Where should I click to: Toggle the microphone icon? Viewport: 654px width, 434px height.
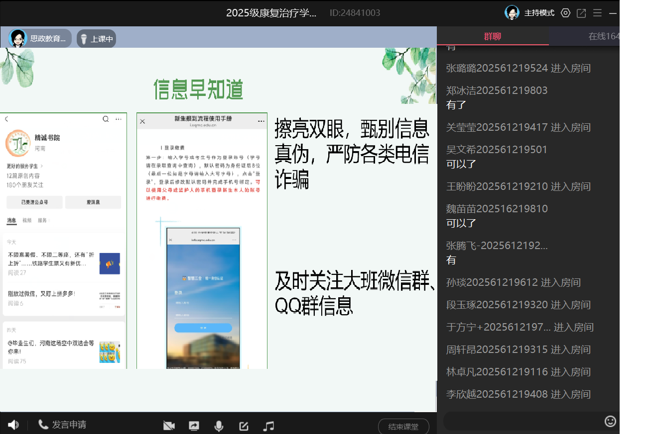pyautogui.click(x=219, y=426)
